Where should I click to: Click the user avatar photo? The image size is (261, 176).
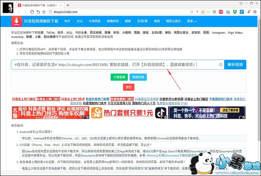tap(8, 8)
